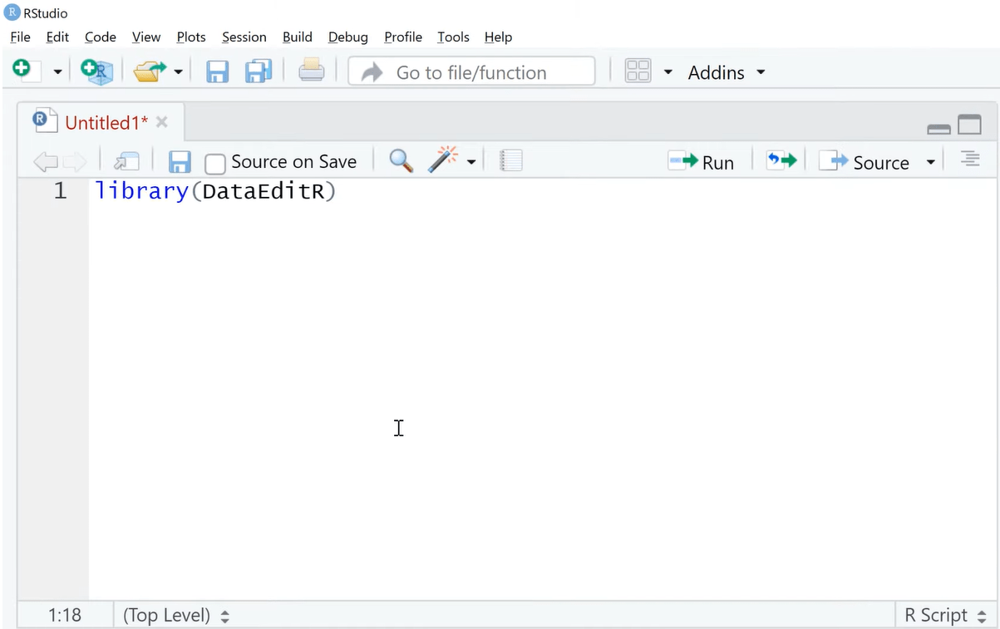This screenshot has height=629, width=1000.
Task: Focus the Go to file/function field
Action: [471, 72]
